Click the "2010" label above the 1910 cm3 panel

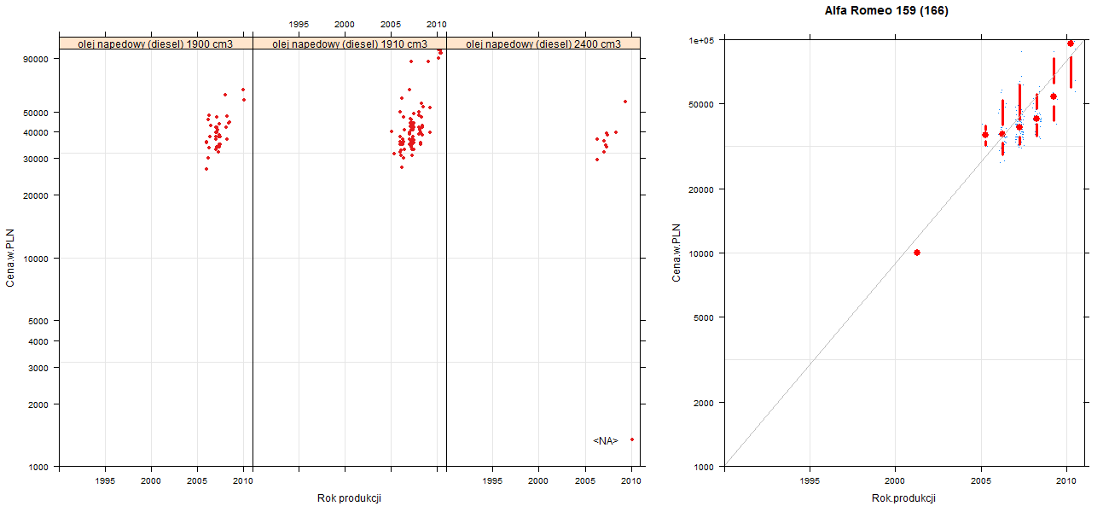coord(436,24)
